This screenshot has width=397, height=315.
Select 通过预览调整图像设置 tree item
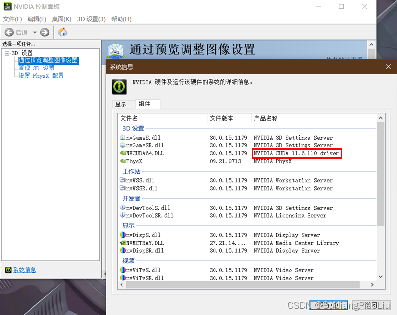point(48,60)
